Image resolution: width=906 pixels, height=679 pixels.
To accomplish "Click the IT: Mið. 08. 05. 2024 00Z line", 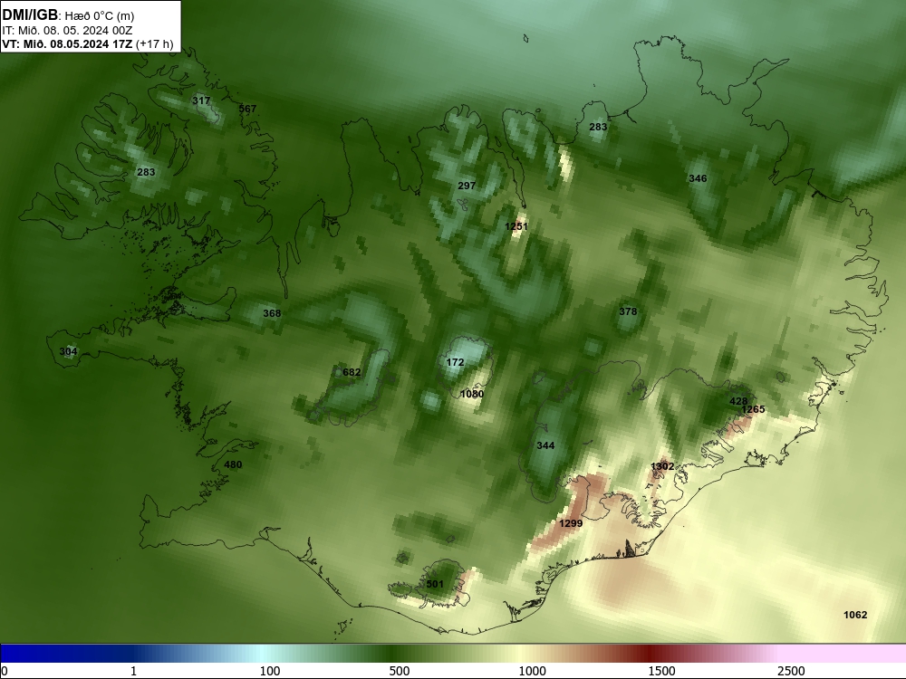I will [x=67, y=31].
